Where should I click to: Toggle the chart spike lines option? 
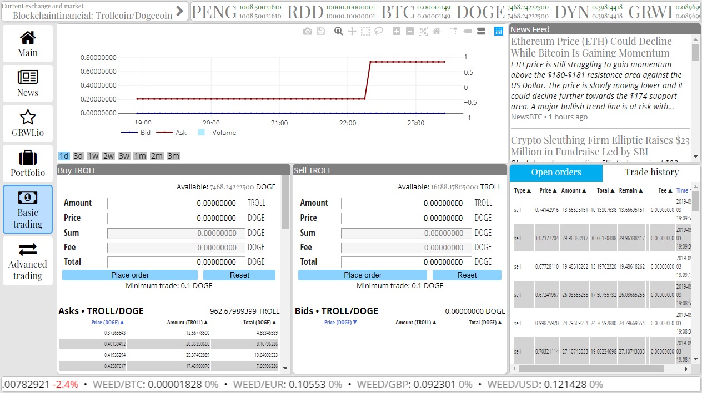[454, 32]
